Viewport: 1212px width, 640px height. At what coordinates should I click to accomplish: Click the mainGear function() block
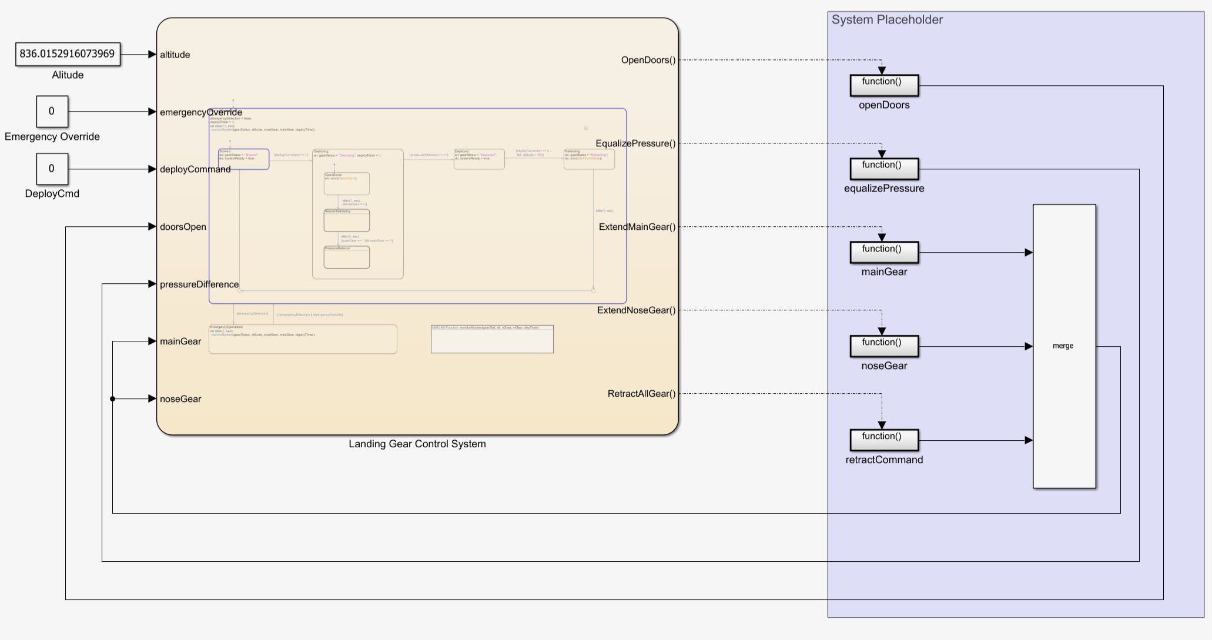(884, 253)
